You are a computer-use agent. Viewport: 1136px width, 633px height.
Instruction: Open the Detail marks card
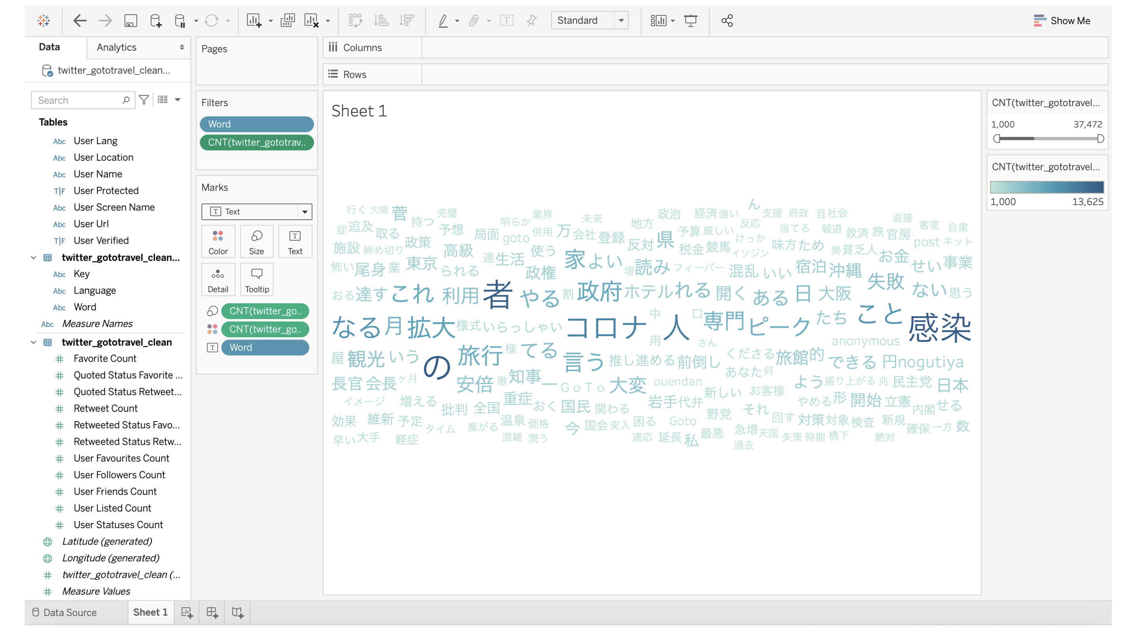pyautogui.click(x=218, y=280)
